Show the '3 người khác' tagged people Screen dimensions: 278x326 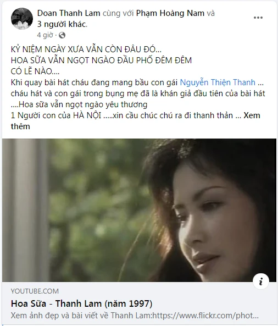[62, 24]
